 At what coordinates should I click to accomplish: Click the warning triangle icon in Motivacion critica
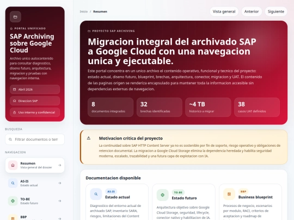(89, 138)
